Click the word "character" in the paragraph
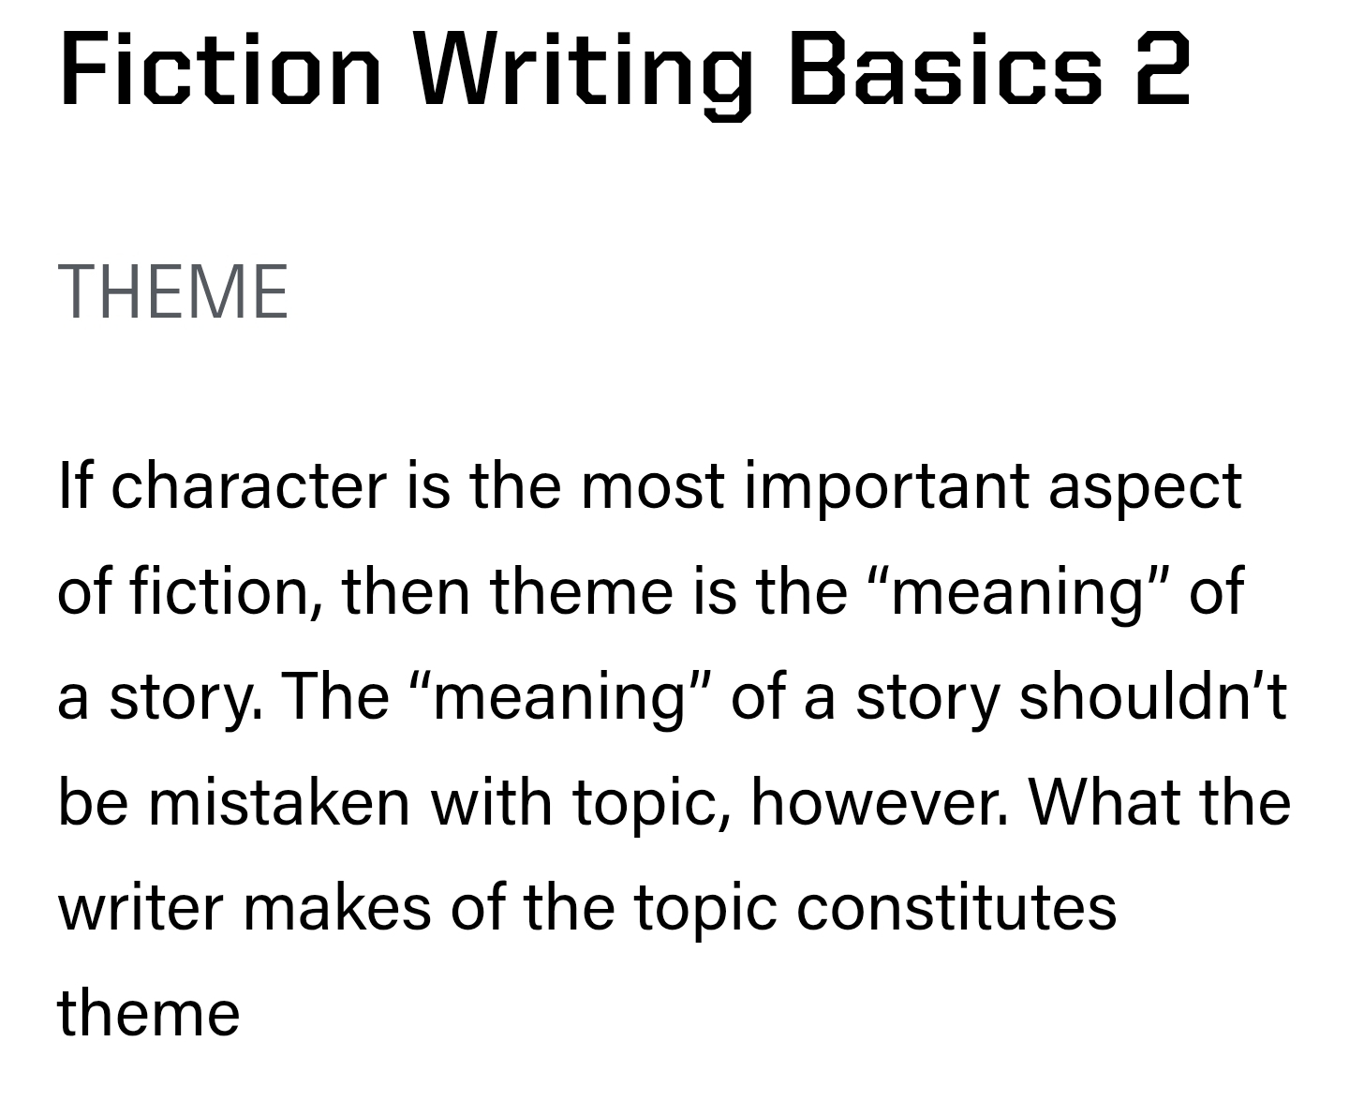 point(248,486)
